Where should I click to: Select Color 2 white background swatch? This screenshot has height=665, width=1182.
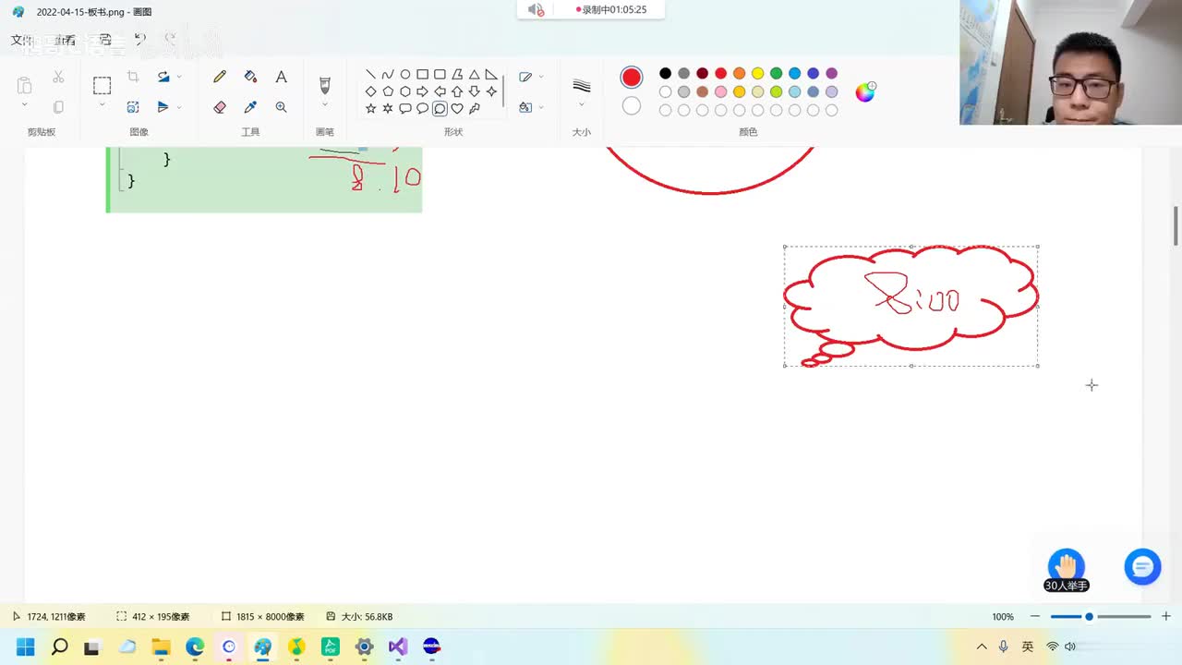tap(632, 106)
